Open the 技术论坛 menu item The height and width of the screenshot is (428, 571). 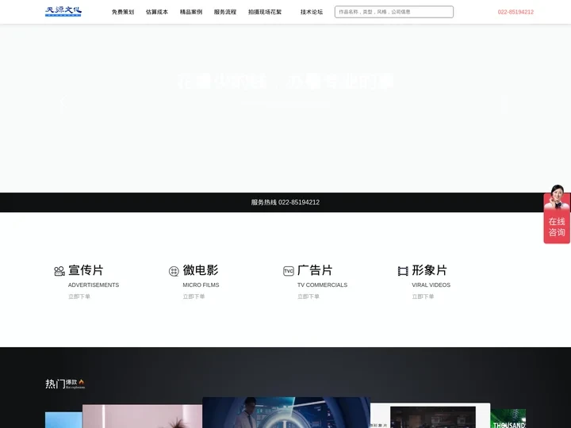pos(312,12)
